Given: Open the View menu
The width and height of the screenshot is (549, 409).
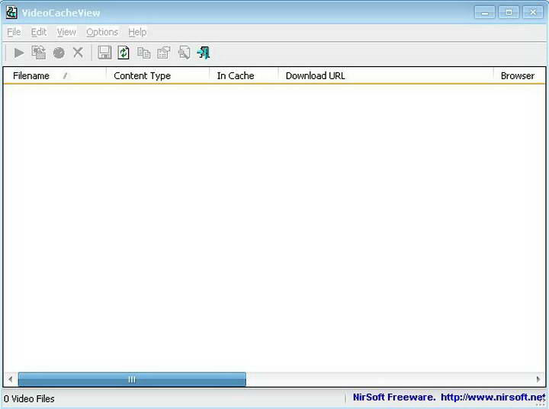Looking at the screenshot, I should click(x=66, y=32).
